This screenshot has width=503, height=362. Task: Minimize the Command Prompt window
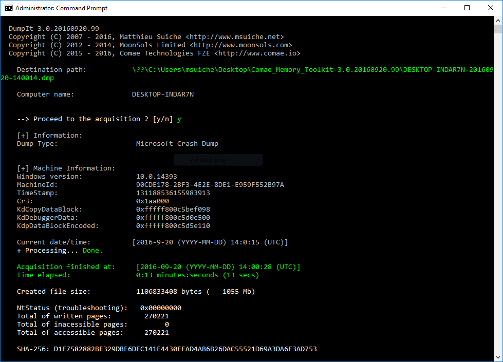pyautogui.click(x=443, y=8)
